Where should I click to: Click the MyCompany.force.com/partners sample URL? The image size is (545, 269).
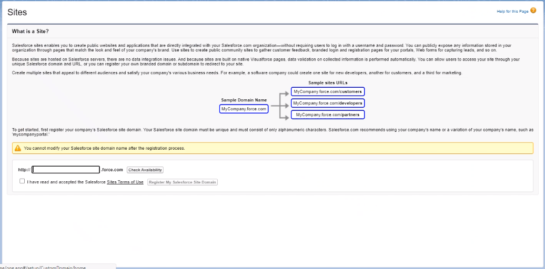328,115
